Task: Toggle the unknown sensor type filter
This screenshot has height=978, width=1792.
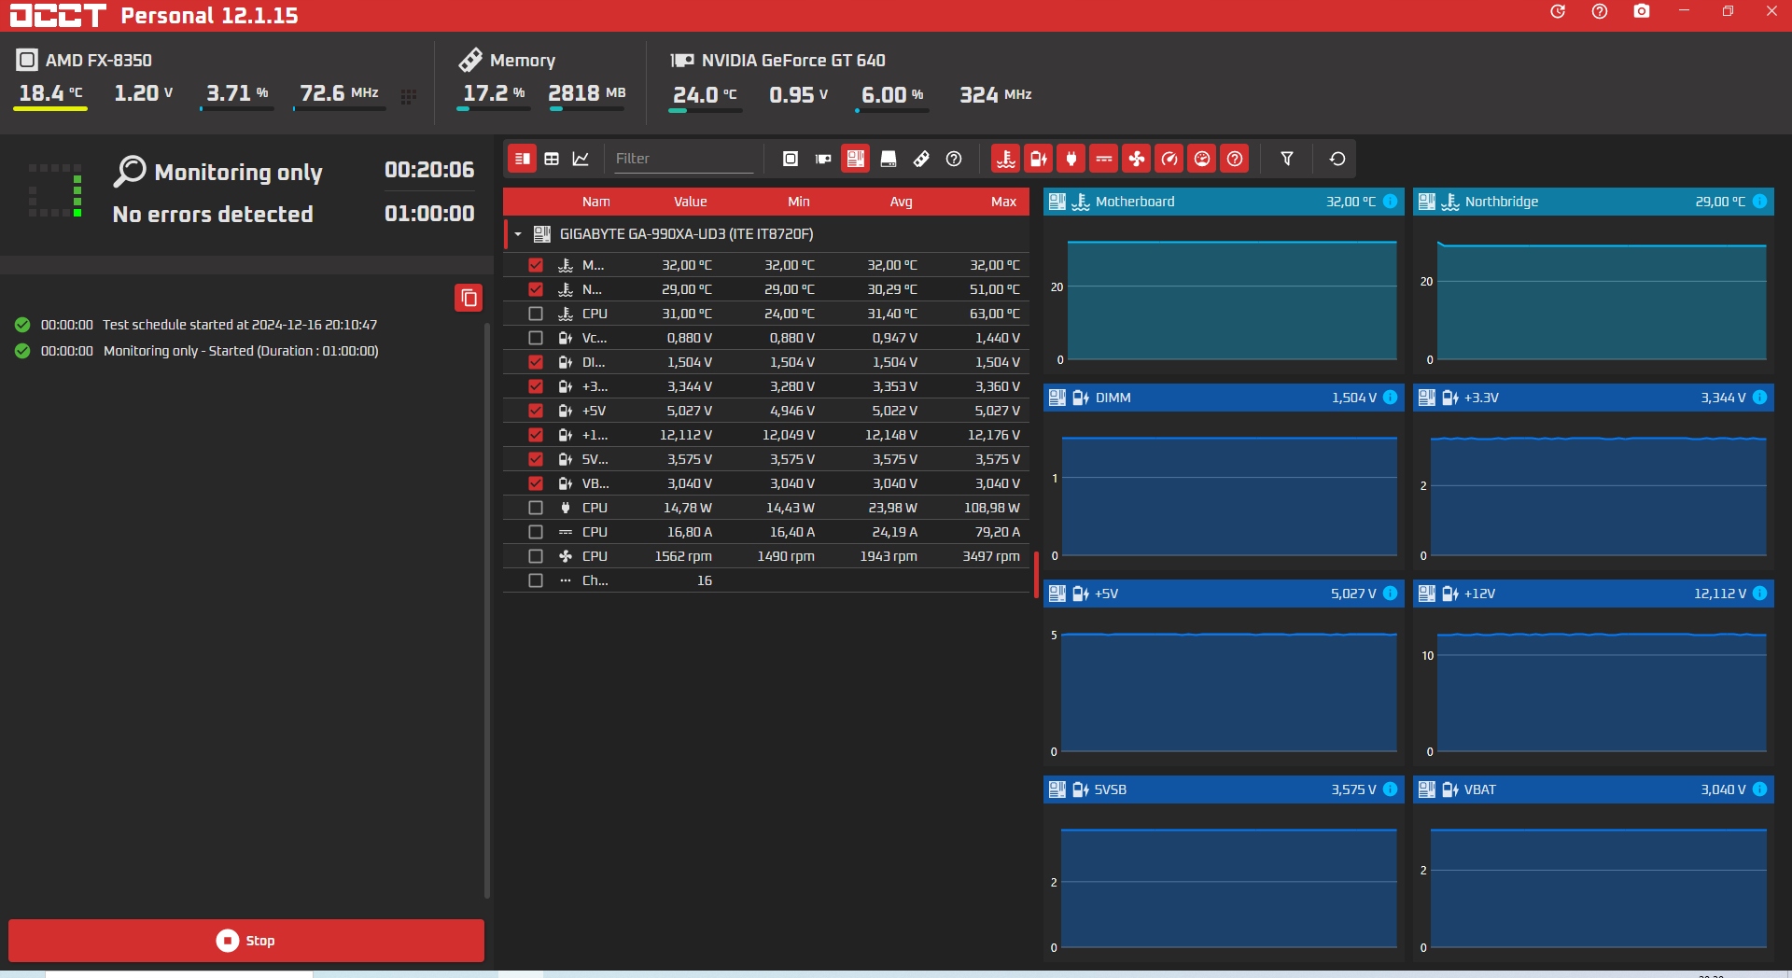Action: 1235,159
